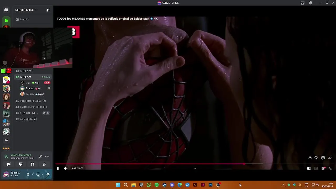This screenshot has height=189, width=336.
Task: Open Photoshop from the taskbar
Action: 210,185
